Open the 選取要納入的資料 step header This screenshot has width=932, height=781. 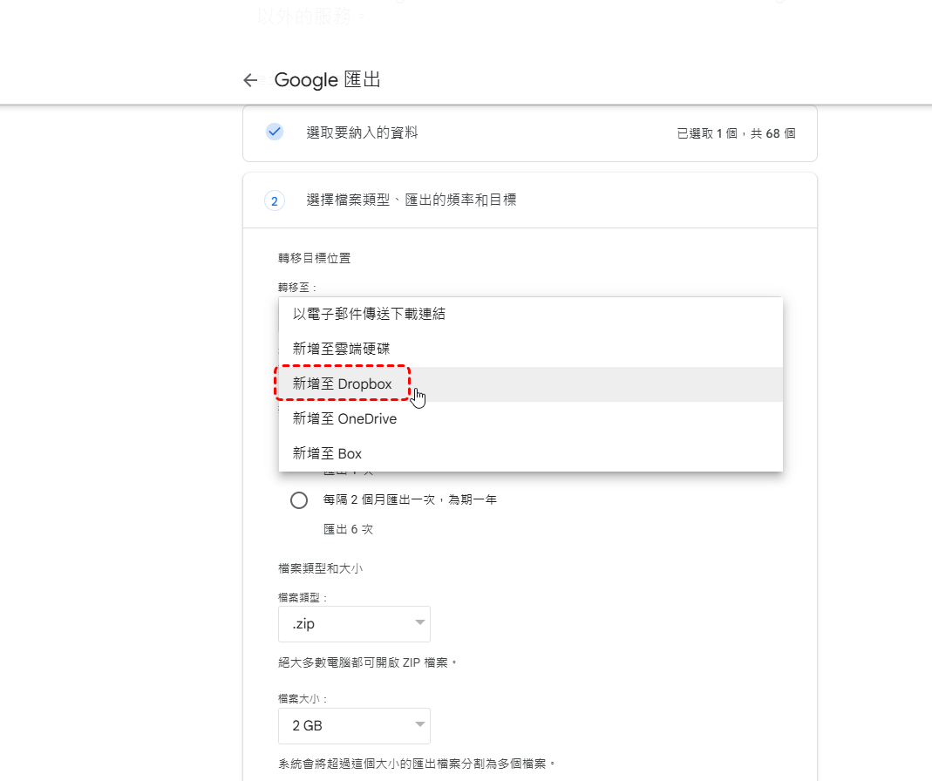click(529, 133)
